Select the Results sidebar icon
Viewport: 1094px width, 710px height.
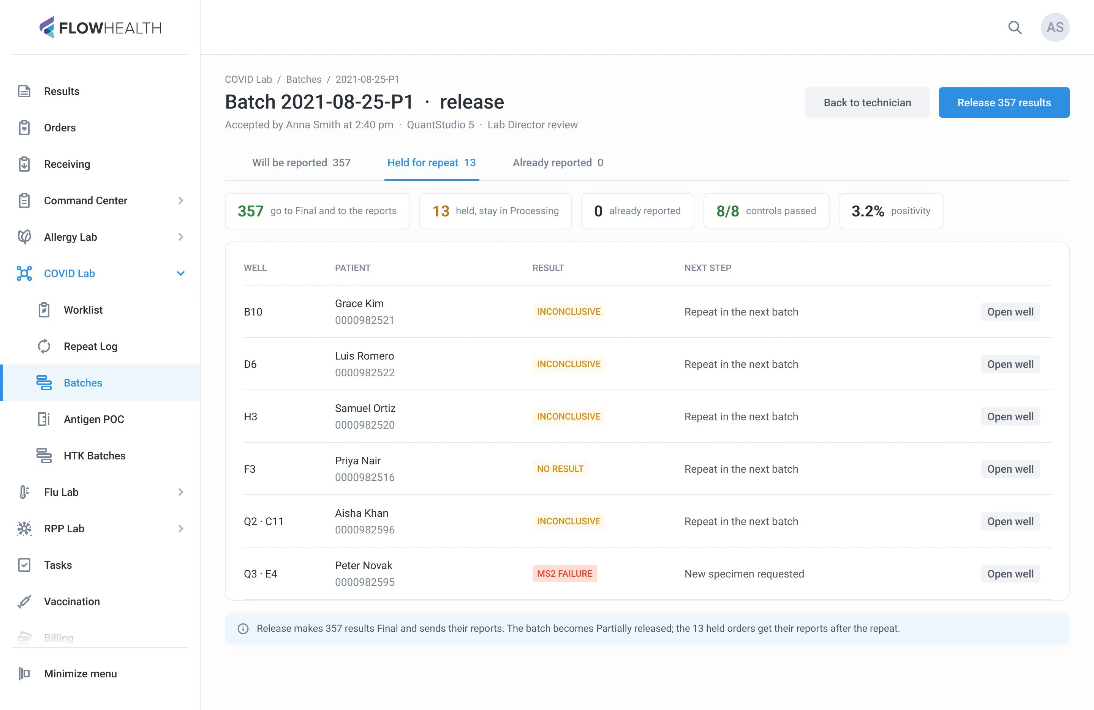(24, 91)
